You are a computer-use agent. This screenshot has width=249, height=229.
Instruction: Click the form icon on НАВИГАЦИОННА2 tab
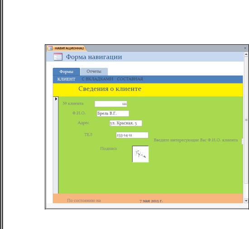(x=50, y=48)
